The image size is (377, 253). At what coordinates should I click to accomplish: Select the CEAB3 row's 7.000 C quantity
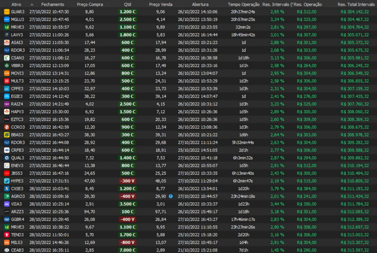point(127,250)
